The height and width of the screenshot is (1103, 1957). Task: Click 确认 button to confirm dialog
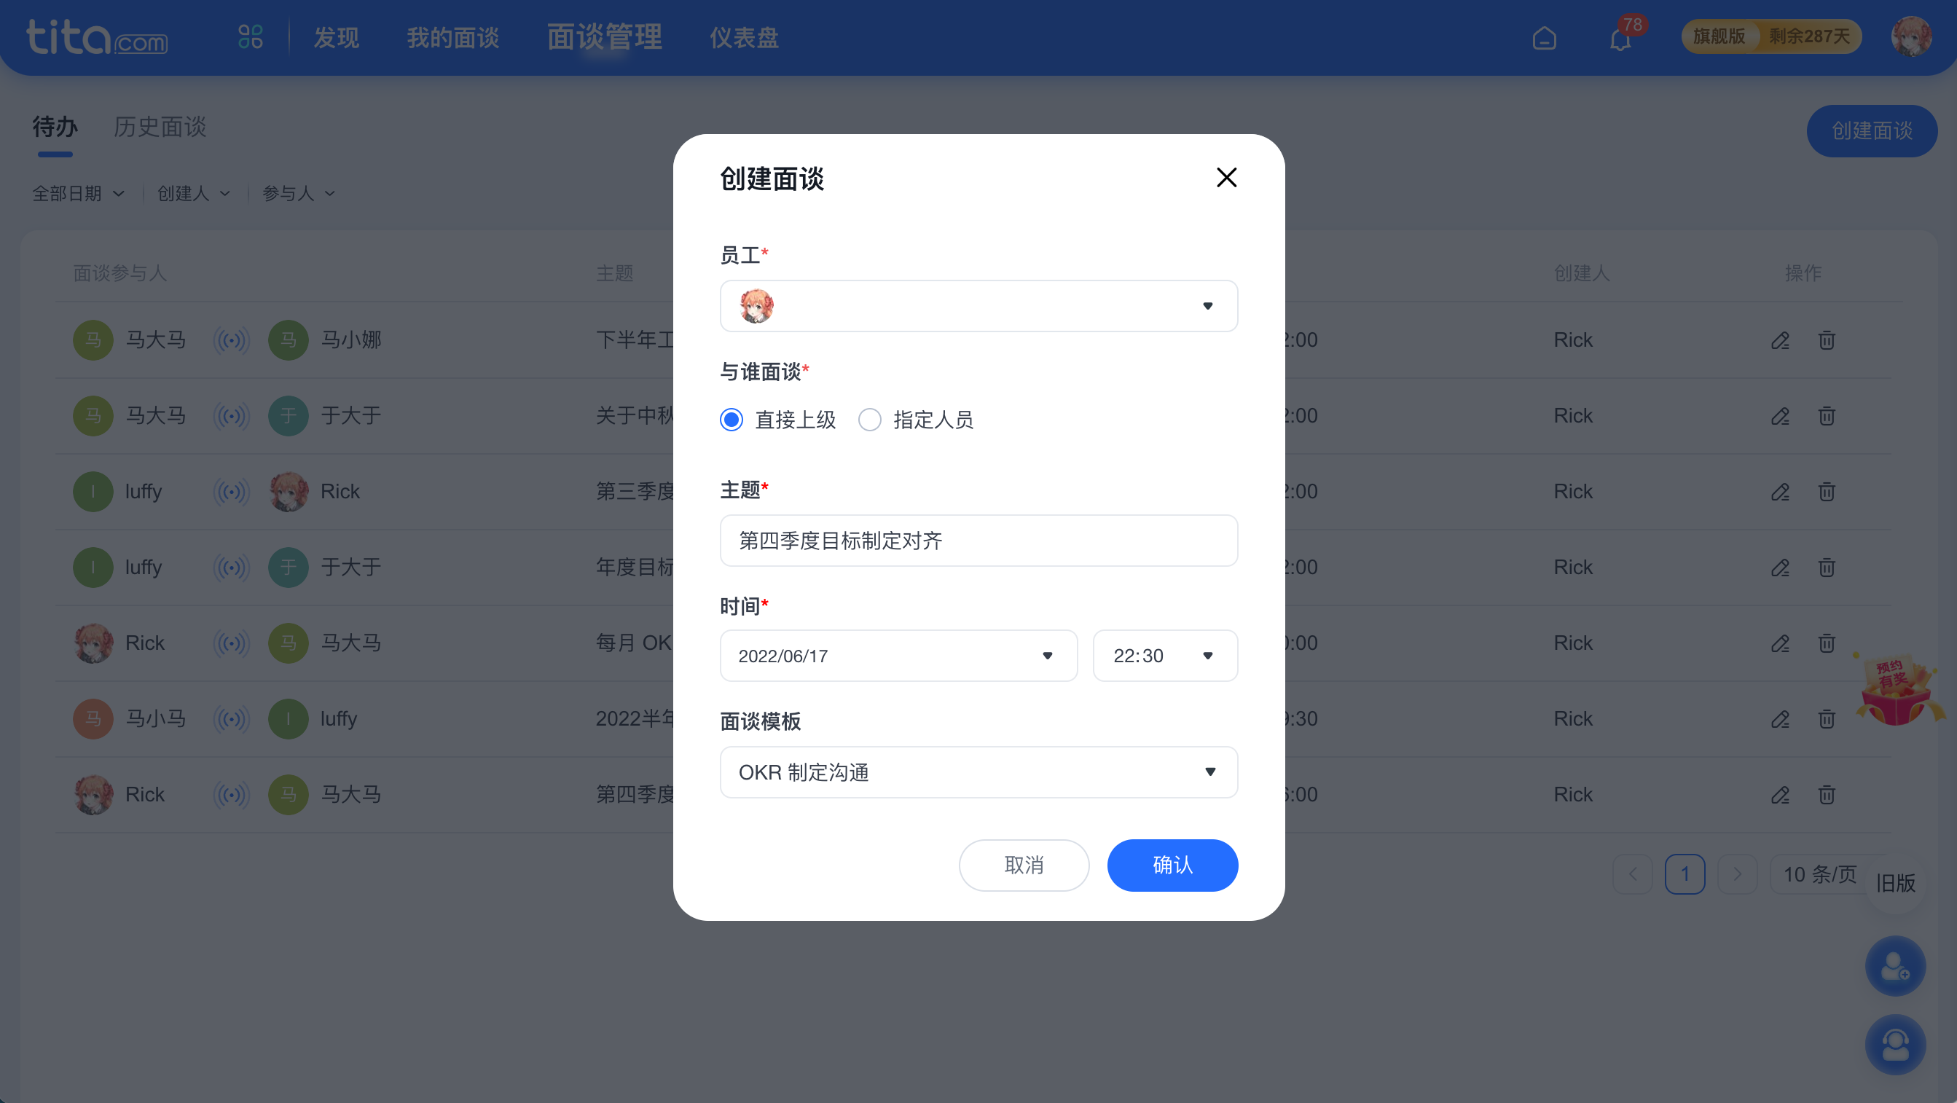tap(1172, 864)
